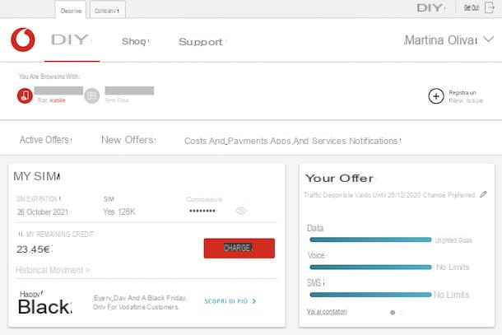Click the SMS No Limits label

[x=451, y=295]
